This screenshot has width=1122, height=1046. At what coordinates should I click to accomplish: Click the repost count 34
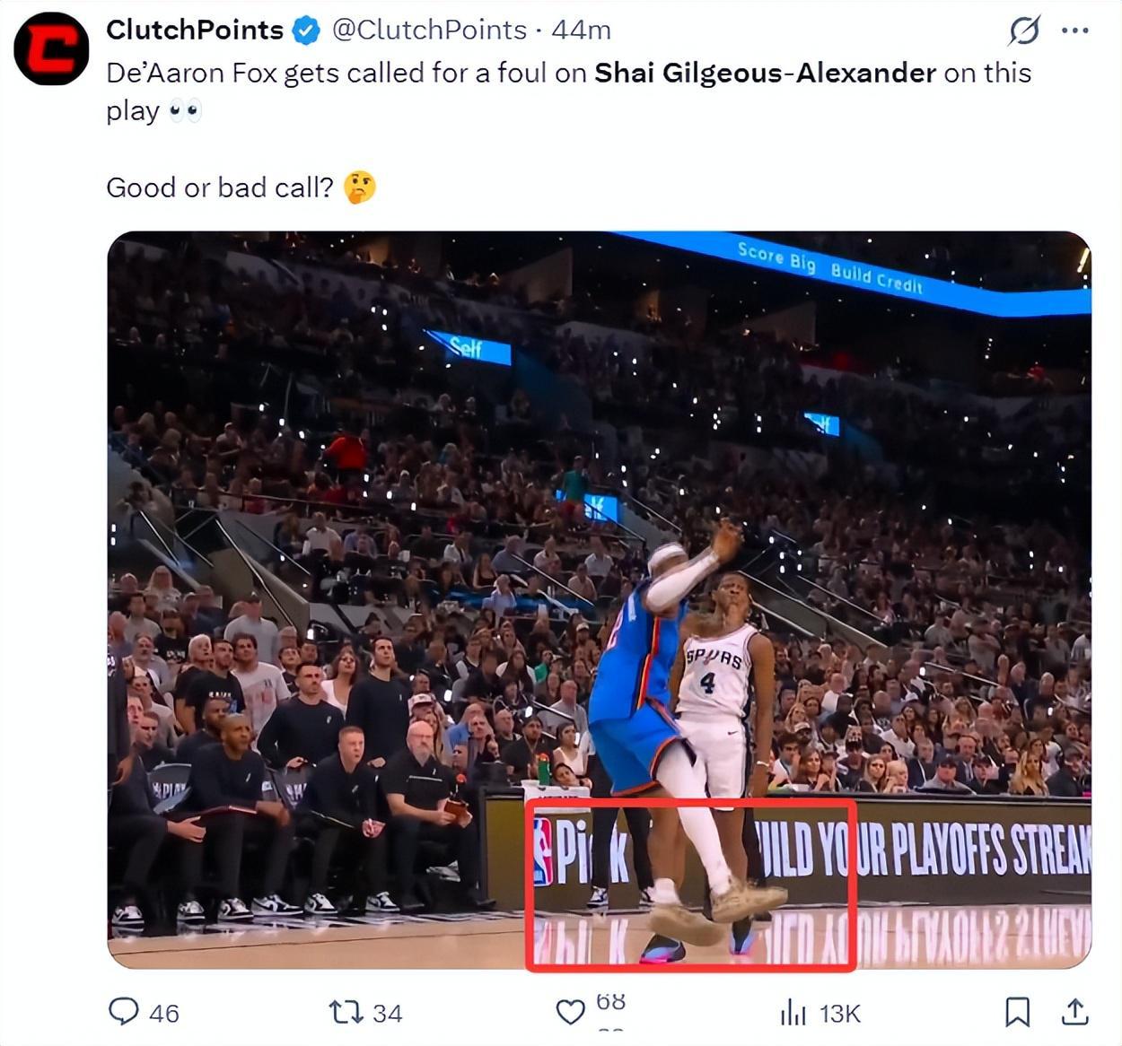(x=387, y=1014)
